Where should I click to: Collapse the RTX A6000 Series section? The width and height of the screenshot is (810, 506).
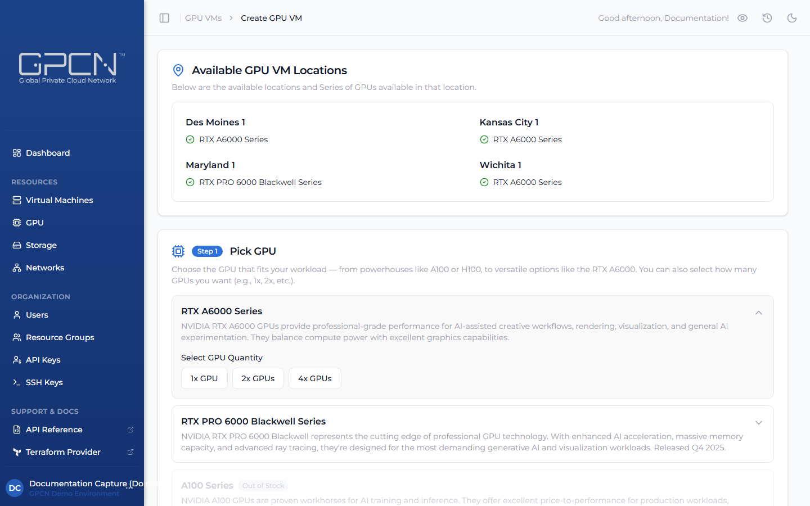759,313
